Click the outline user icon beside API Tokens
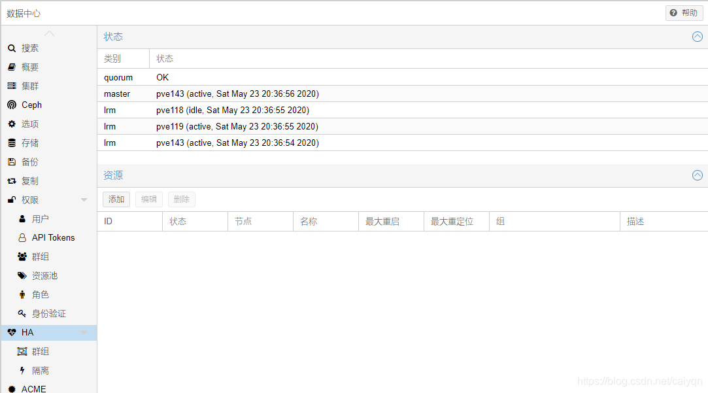This screenshot has height=393, width=708. point(22,237)
